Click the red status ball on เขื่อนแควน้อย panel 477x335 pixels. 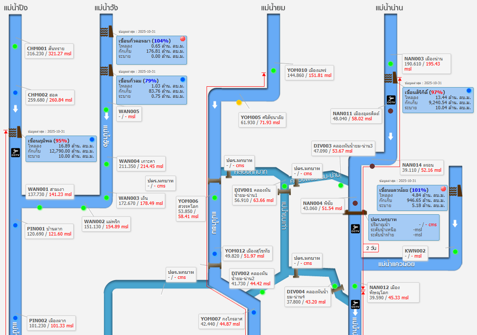coord(443,189)
